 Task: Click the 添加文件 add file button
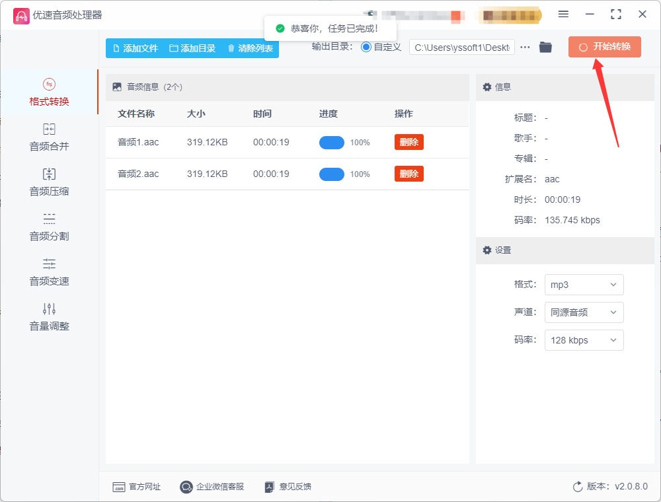click(136, 48)
